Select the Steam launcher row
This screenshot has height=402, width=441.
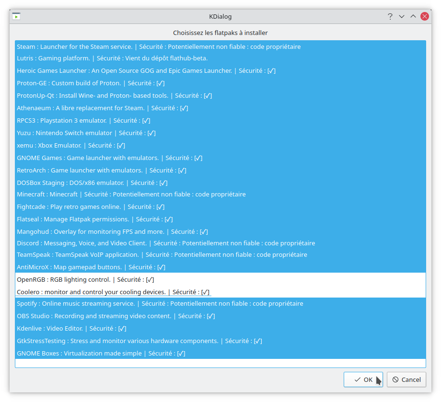pyautogui.click(x=220, y=46)
